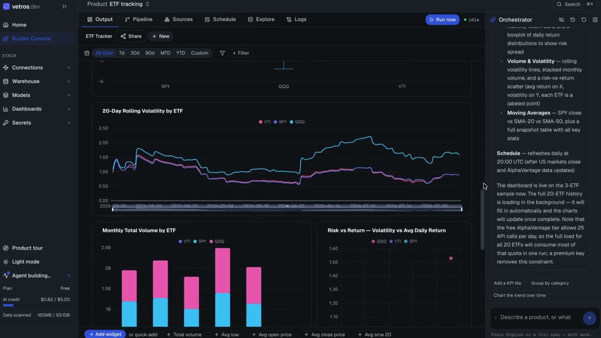Hide Orchestrator eye-slash icon
This screenshot has width=601, height=338.
[x=561, y=20]
